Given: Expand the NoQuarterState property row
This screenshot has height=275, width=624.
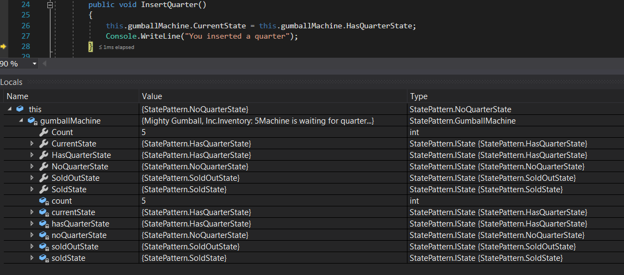Looking at the screenshot, I should tap(32, 167).
